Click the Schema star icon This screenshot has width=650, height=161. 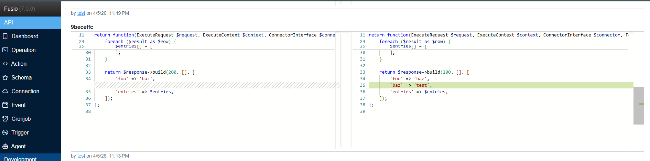tap(5, 77)
